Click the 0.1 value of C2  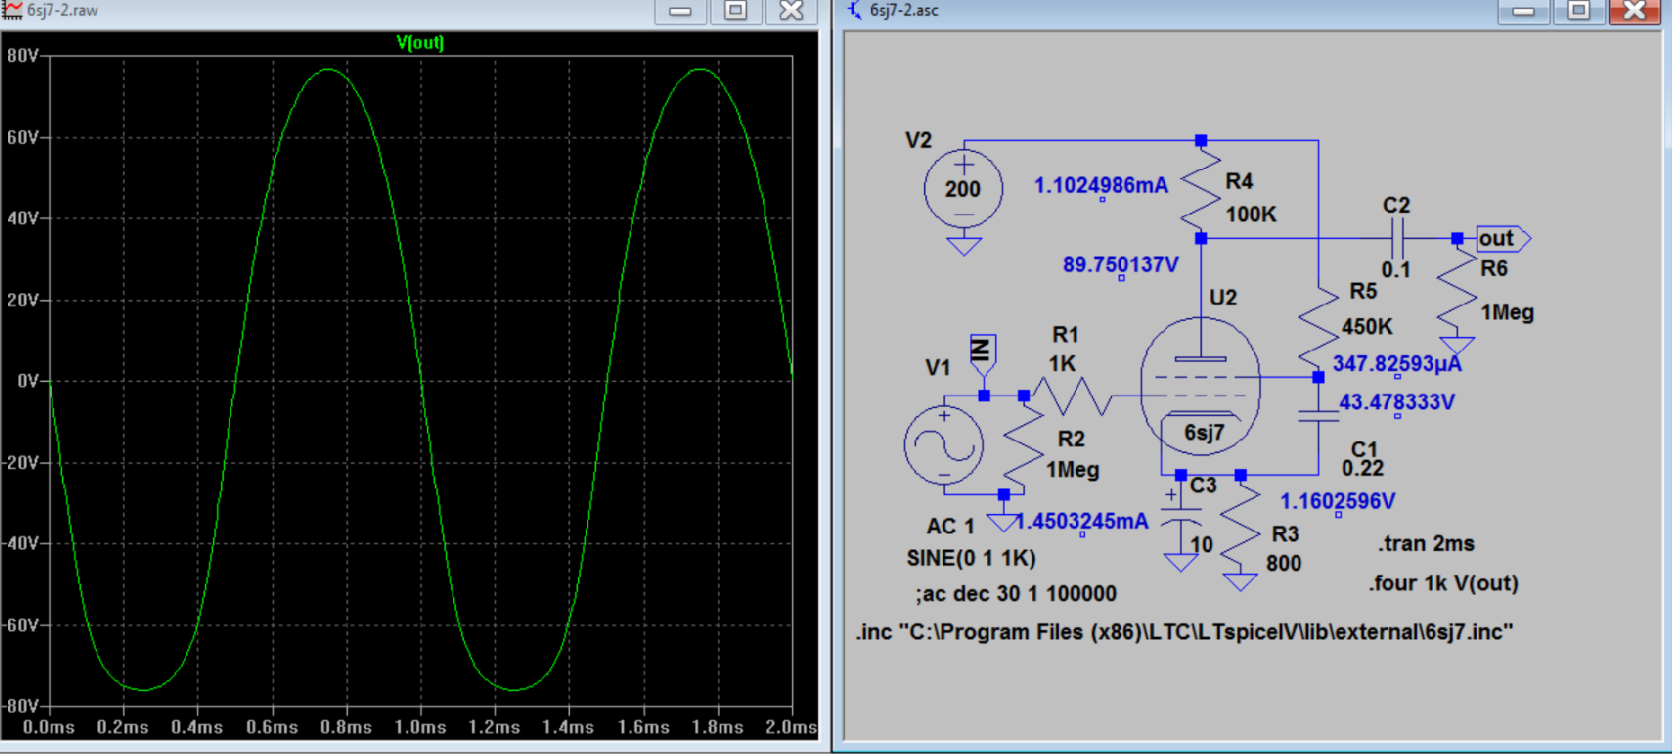tap(1396, 270)
